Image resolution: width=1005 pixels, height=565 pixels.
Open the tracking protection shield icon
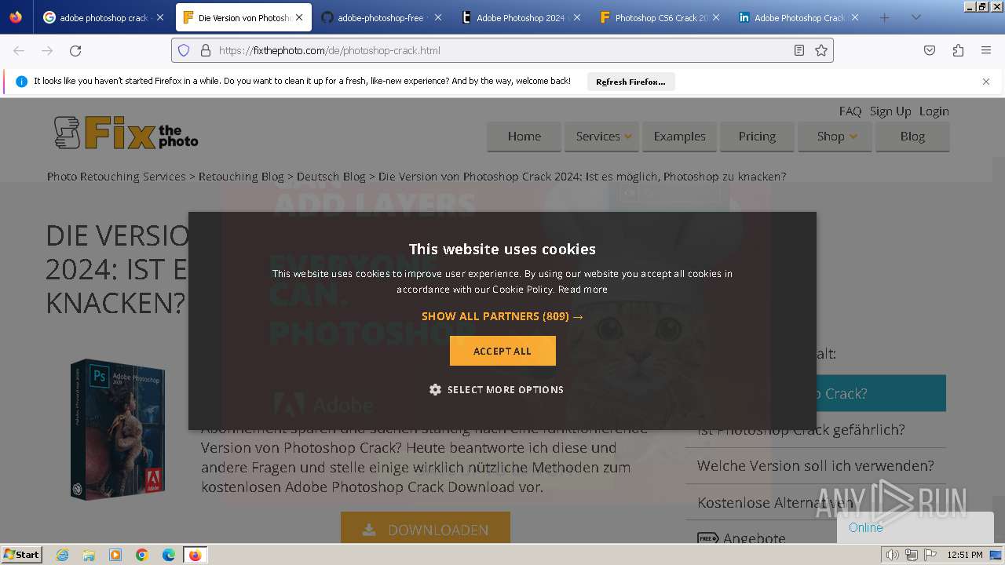(x=184, y=50)
